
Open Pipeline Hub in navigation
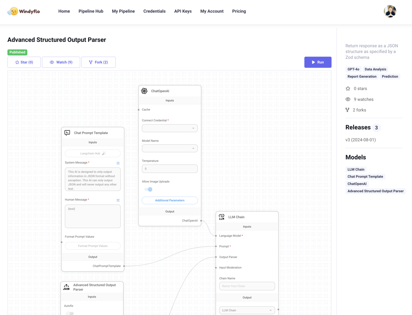point(91,11)
